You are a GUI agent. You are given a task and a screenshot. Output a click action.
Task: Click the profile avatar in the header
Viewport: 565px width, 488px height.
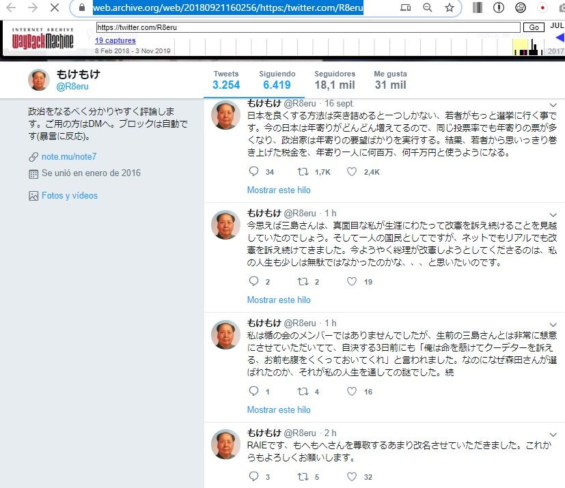38,80
